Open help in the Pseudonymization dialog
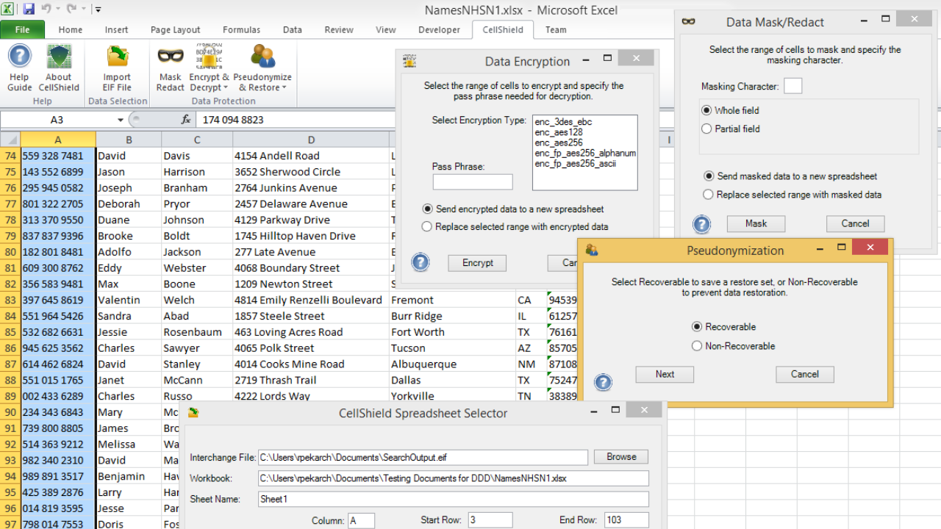Viewport: 941px width, 529px height. (x=603, y=382)
